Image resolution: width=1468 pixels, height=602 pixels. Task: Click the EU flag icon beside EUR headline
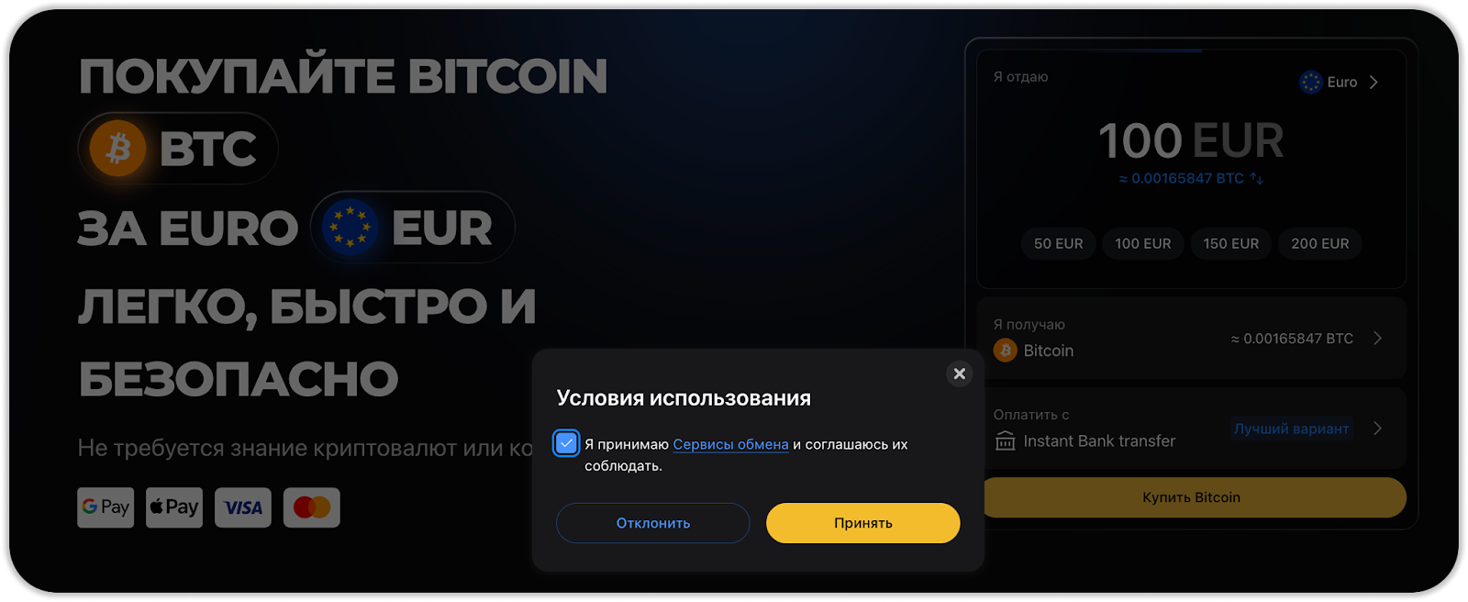point(350,227)
